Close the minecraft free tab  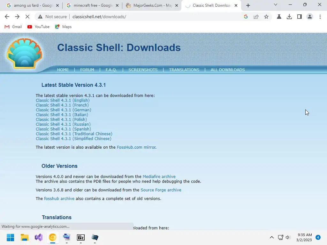(117, 5)
